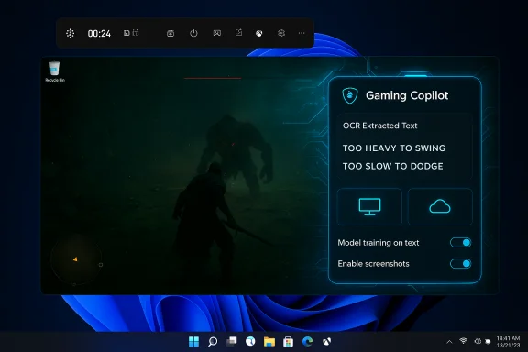Click the Gaming Copilot shield logo
The height and width of the screenshot is (352, 528).
[x=350, y=95]
